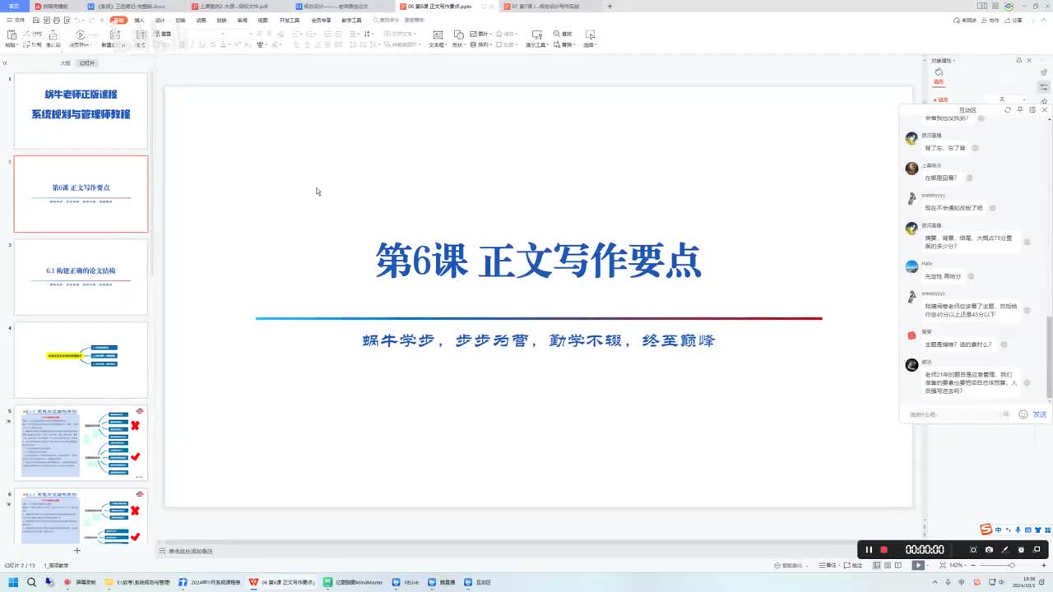Click the 粘贴 paste button
This screenshot has height=592, width=1053.
coord(12,38)
